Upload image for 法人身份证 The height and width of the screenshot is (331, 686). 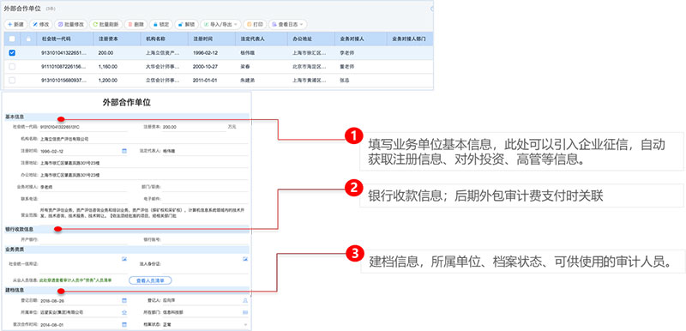245,259
